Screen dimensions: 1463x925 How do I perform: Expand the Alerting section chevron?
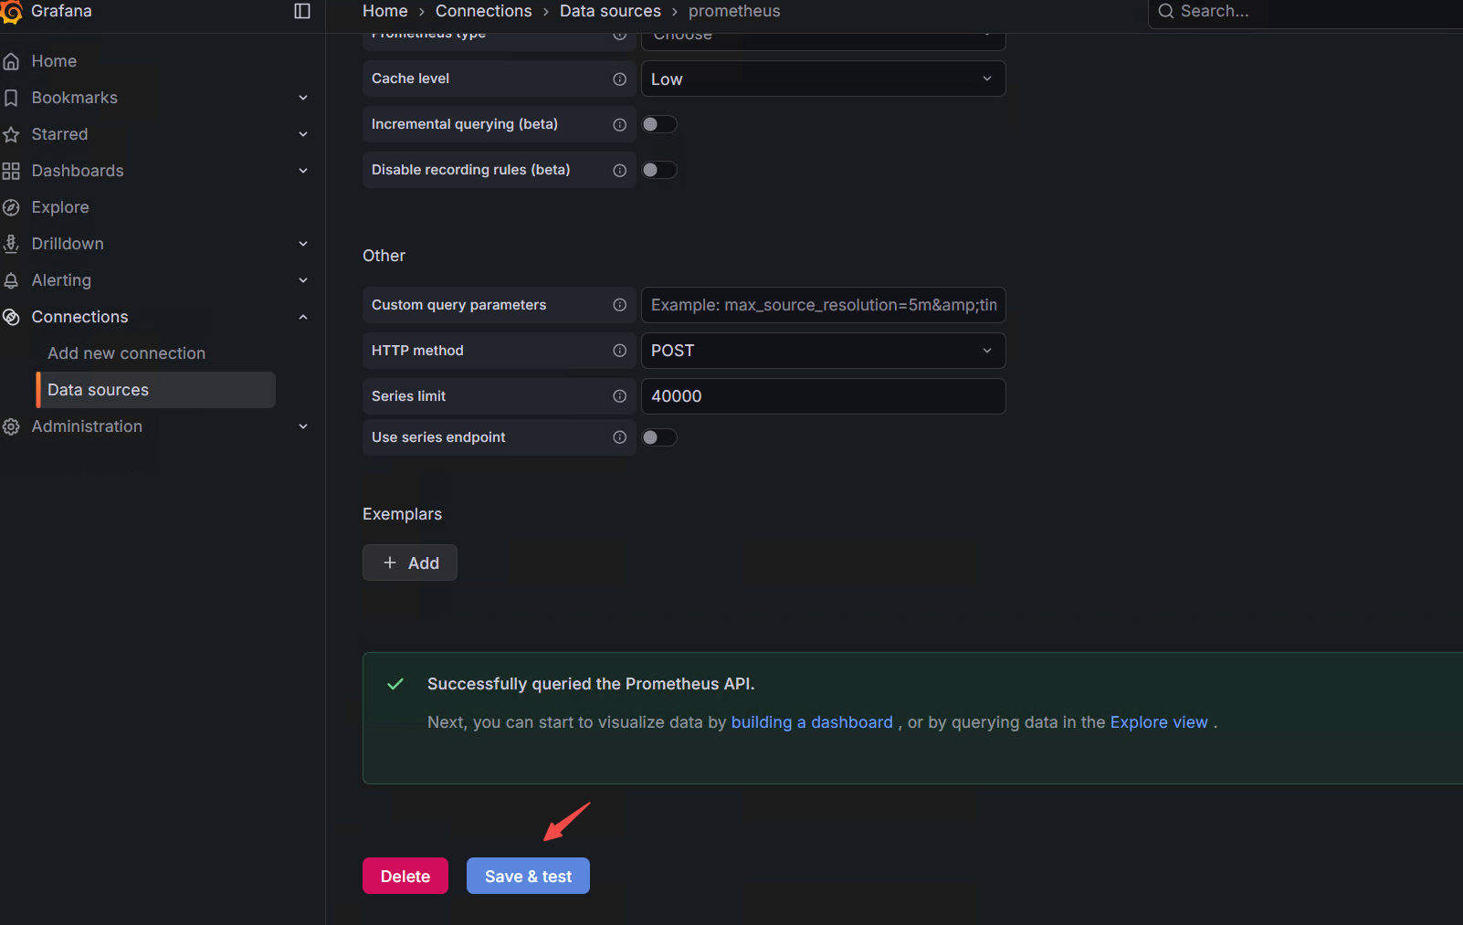tap(303, 280)
